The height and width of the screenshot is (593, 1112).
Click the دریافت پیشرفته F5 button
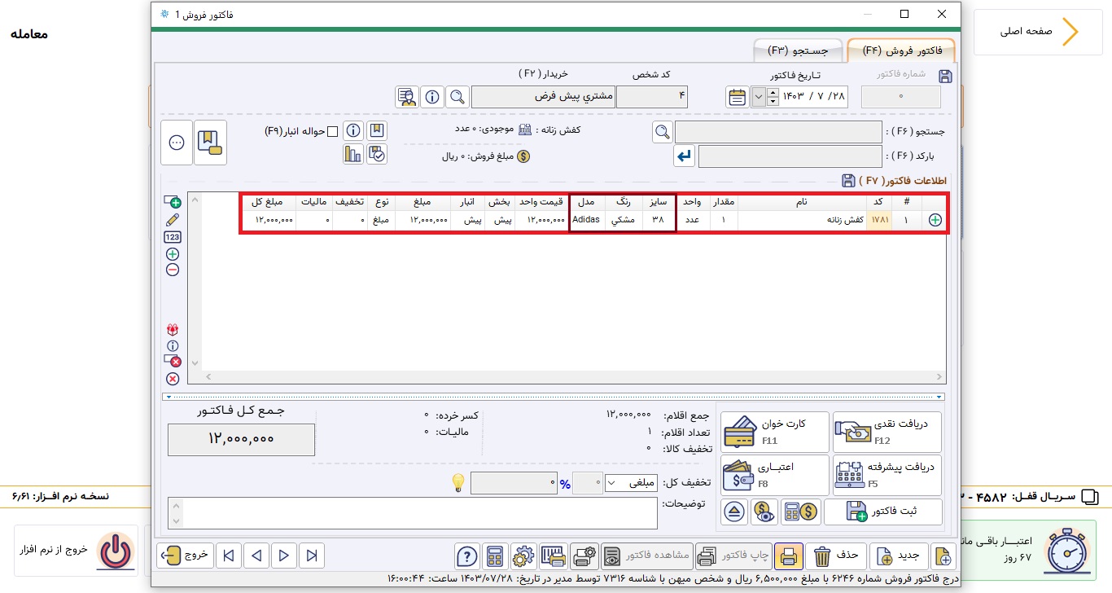click(x=887, y=475)
